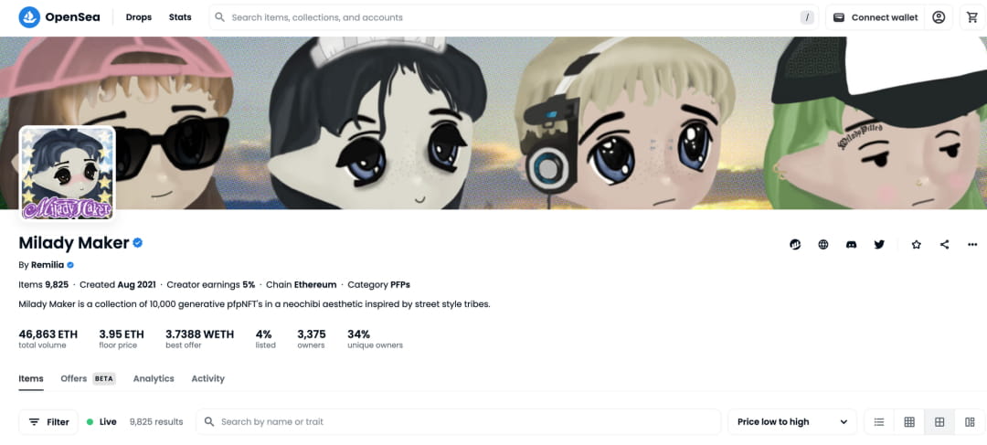The width and height of the screenshot is (987, 445).
Task: Switch to small grid view
Action: (x=909, y=422)
